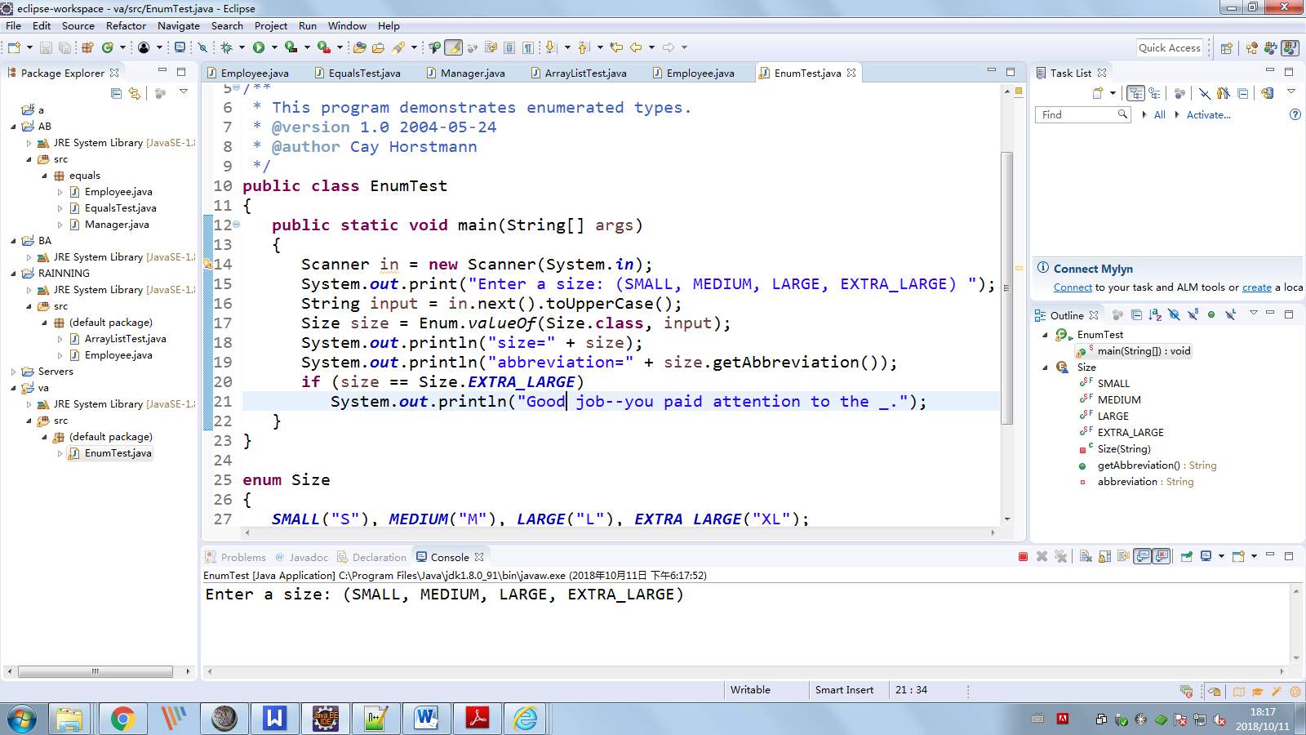This screenshot has width=1306, height=735.
Task: Click the New file wizard icon
Action: click(14, 47)
